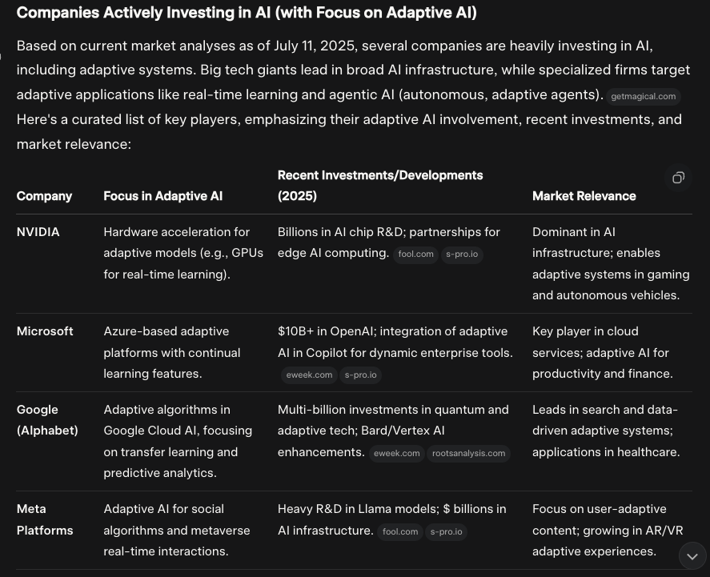Open s-pro.io citation in Microsoft row
Image resolution: width=710 pixels, height=577 pixels.
pos(360,375)
